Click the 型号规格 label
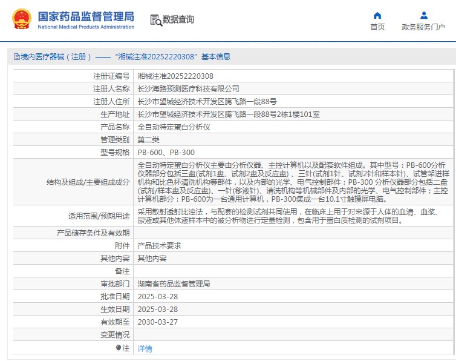Screen dimensions: 456x361 click(x=115, y=153)
